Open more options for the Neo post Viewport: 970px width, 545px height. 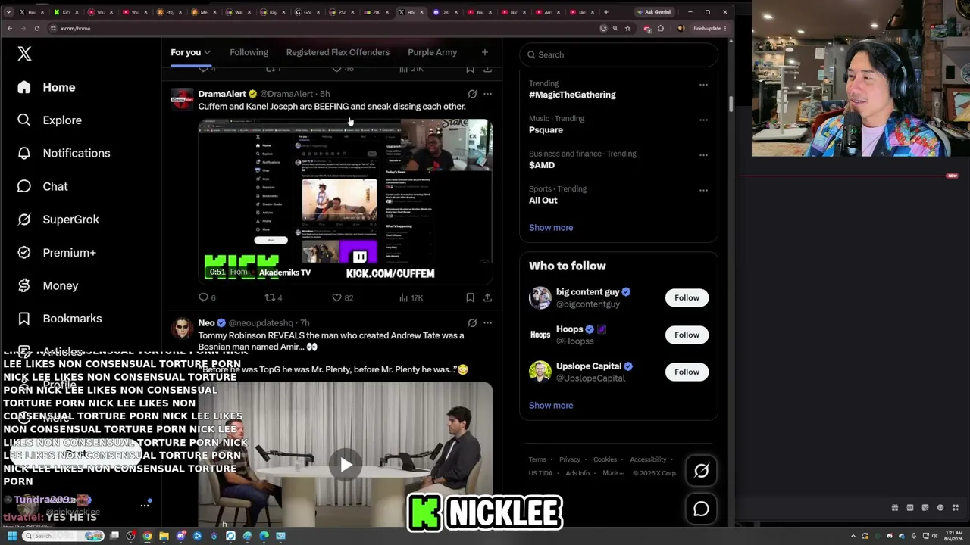(x=487, y=322)
